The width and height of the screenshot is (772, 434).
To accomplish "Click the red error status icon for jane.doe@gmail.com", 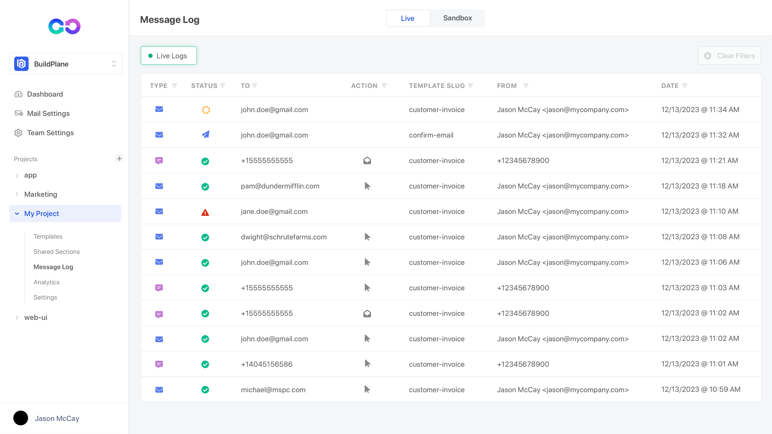I will (205, 212).
